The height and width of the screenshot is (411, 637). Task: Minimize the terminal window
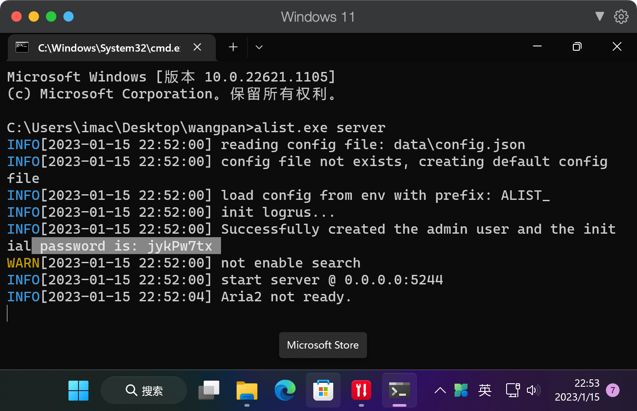[537, 46]
